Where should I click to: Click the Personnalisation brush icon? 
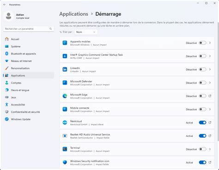click(6, 68)
